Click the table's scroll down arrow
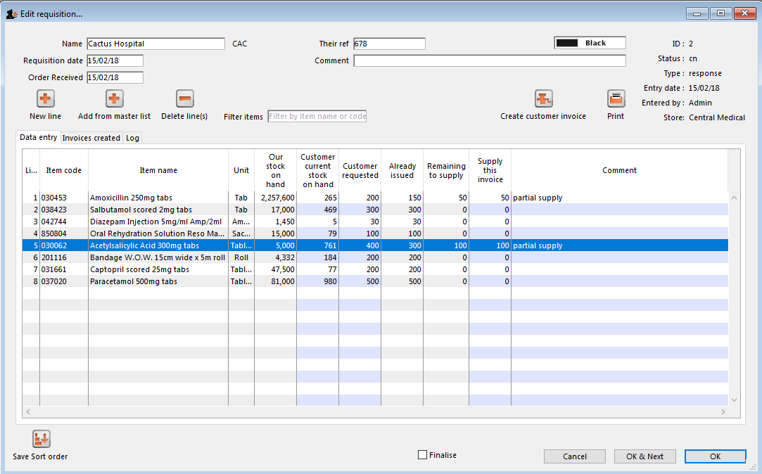The image size is (762, 474). click(x=735, y=399)
